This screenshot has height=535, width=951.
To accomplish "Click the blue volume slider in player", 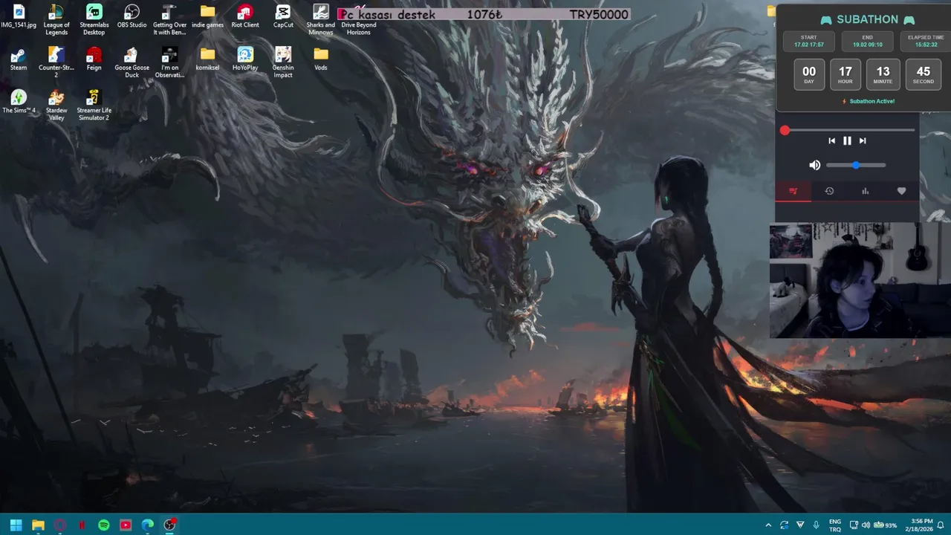I will coord(856,165).
